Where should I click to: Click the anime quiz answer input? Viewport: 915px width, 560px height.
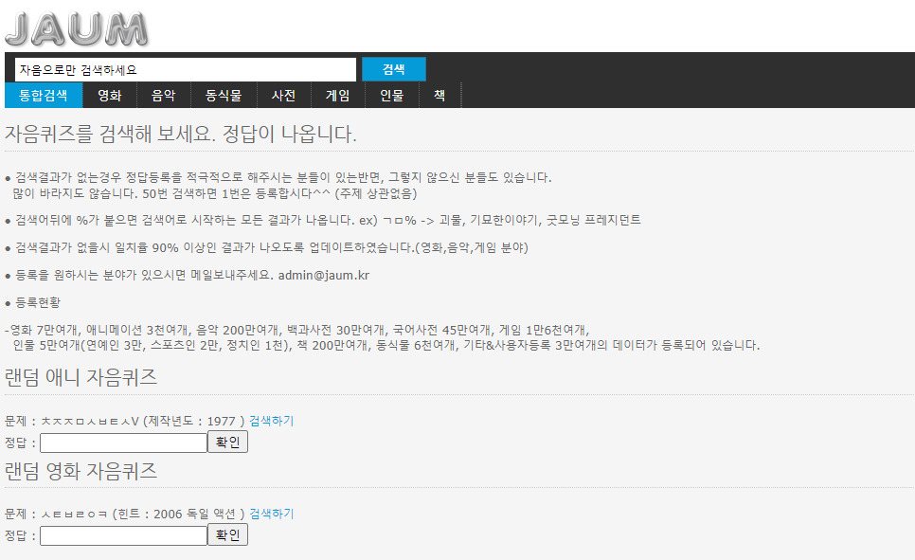tap(124, 443)
